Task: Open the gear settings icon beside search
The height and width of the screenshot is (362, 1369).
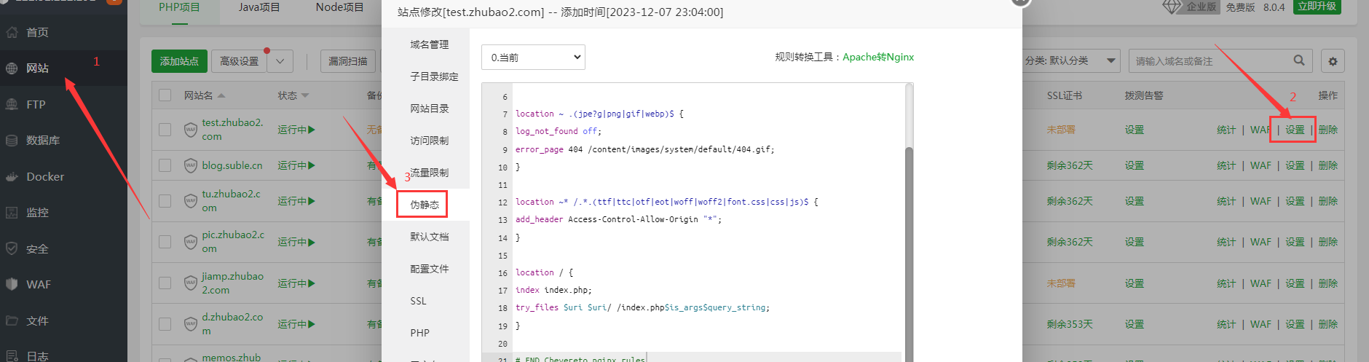Action: [1333, 61]
